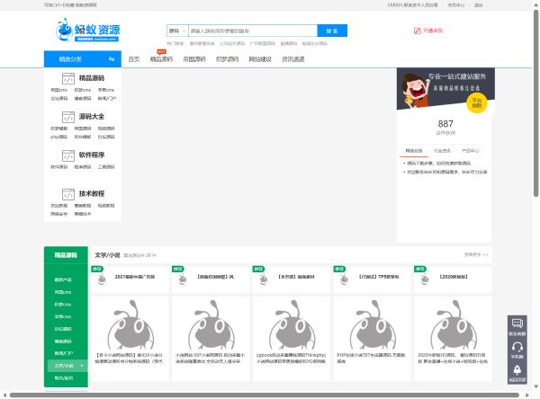The image size is (540, 399).
Task: Open the 源码大全 sidebar category heading
Action: 92,117
